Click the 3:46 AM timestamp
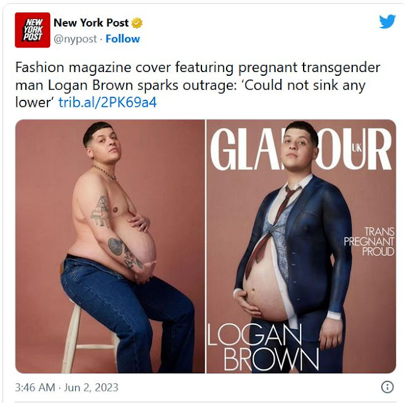The height and width of the screenshot is (403, 404). tap(35, 387)
